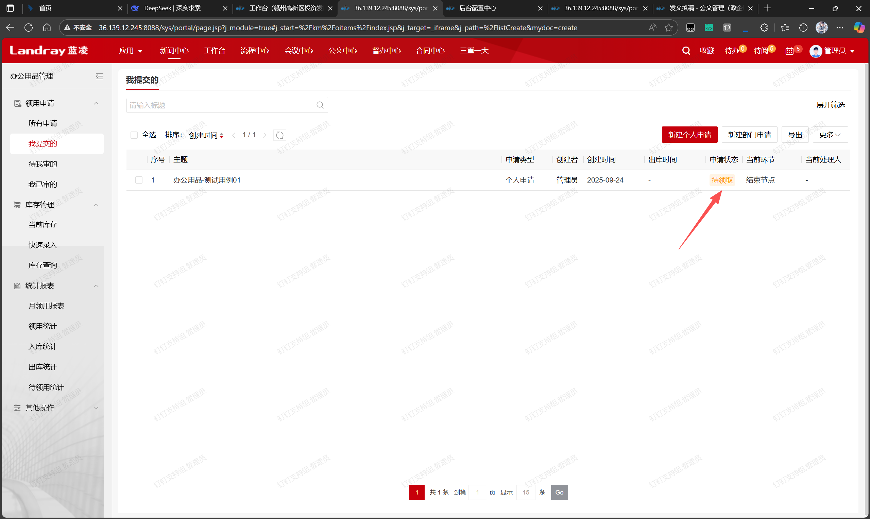Collapse the sidebar with the fold icon
Screen dimensions: 870x519
(x=99, y=76)
